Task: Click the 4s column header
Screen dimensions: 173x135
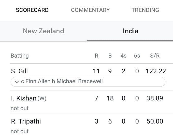Action: (123, 56)
